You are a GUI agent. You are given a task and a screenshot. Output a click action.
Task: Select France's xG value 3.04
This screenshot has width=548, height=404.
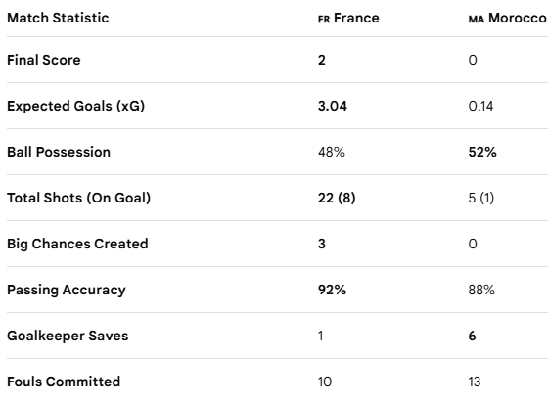tap(333, 106)
